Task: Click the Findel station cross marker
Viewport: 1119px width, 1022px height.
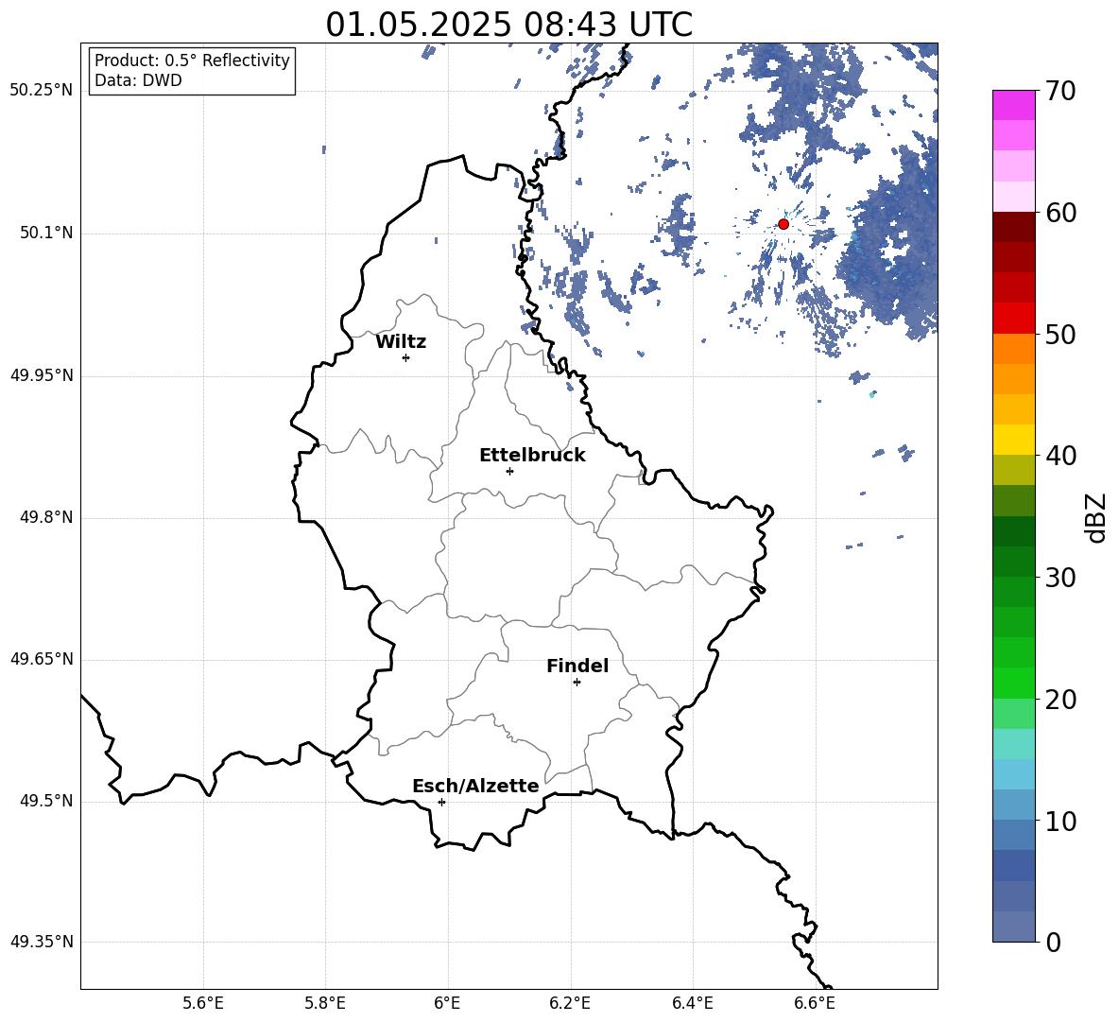Action: point(577,683)
